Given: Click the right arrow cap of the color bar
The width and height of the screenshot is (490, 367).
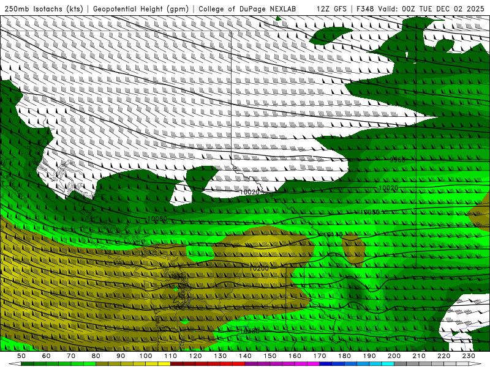Looking at the screenshot, I should click(475, 364).
